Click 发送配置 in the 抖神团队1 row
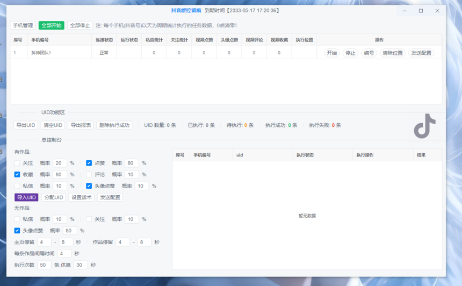This screenshot has width=462, height=286. 421,53
